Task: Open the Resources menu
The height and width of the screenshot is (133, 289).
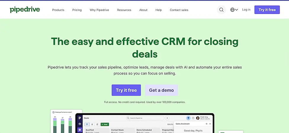Action: (124, 10)
